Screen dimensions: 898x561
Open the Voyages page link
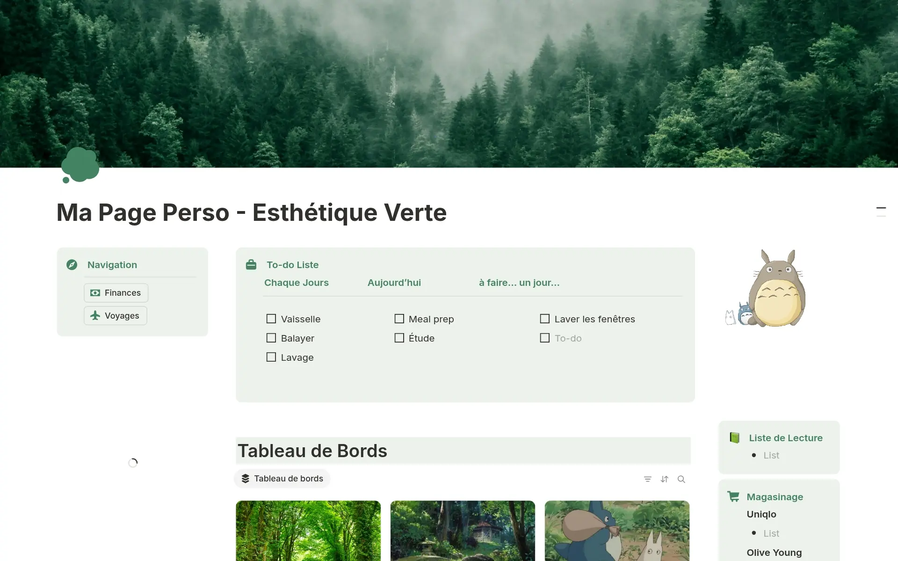pyautogui.click(x=116, y=316)
